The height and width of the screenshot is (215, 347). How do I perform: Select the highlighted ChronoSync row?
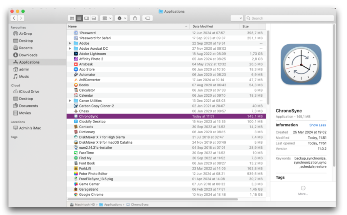point(166,116)
